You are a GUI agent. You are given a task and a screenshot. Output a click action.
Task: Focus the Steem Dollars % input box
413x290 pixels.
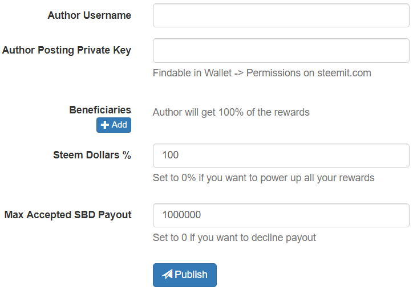281,155
